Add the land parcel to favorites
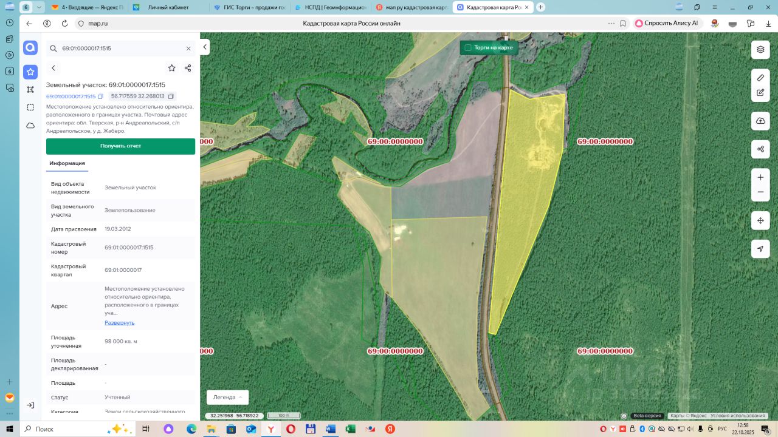This screenshot has height=437, width=778. click(x=171, y=68)
